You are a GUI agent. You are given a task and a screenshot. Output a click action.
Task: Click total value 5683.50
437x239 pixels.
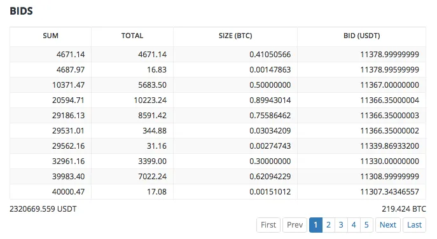(153, 85)
